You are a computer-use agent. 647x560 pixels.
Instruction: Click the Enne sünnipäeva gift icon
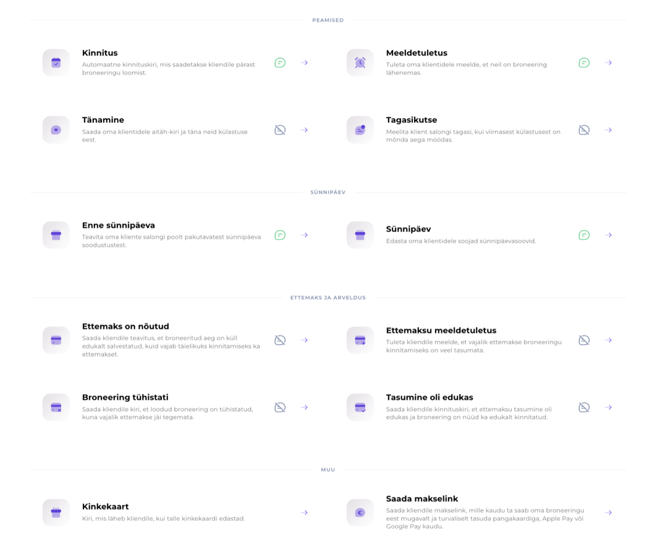click(x=56, y=235)
